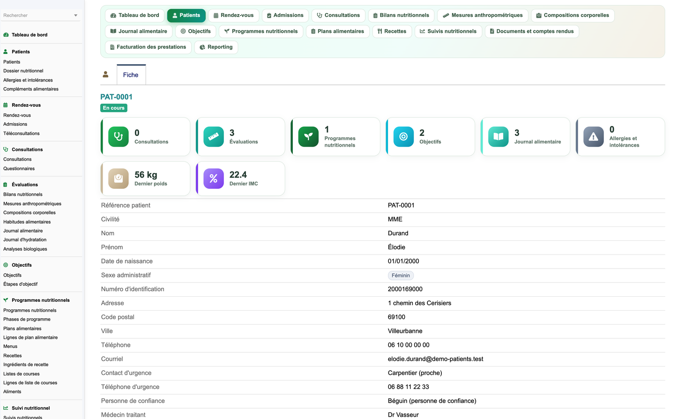This screenshot has width=677, height=419.
Task: Open the Programmes nutritionnels top navigation tab
Action: [x=261, y=31]
